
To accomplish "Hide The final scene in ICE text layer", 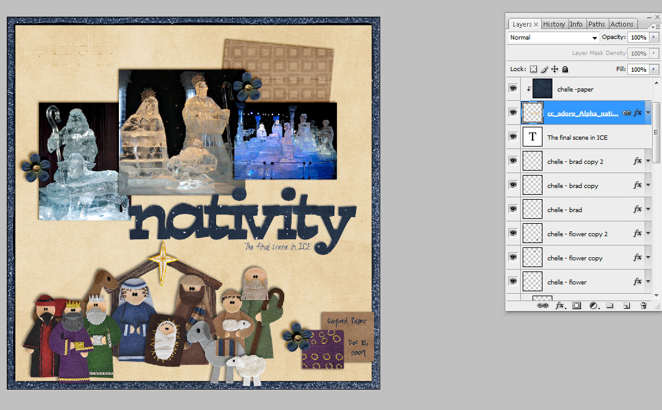I will coord(513,137).
